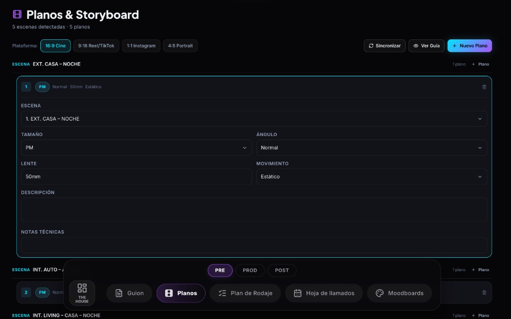Image resolution: width=511 pixels, height=319 pixels.
Task: Open the Hoja de llamados section
Action: coord(324,293)
